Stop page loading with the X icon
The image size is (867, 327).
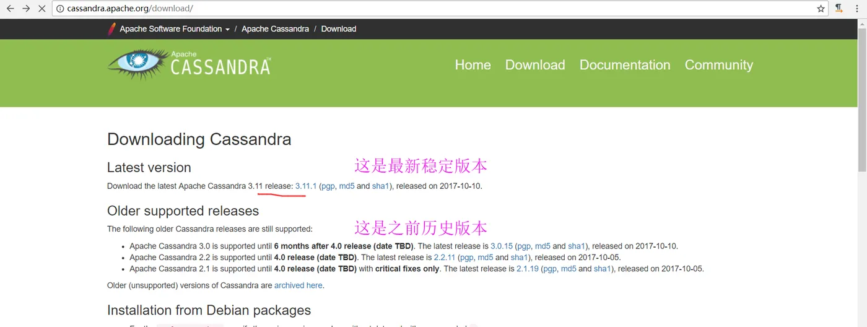click(x=42, y=9)
